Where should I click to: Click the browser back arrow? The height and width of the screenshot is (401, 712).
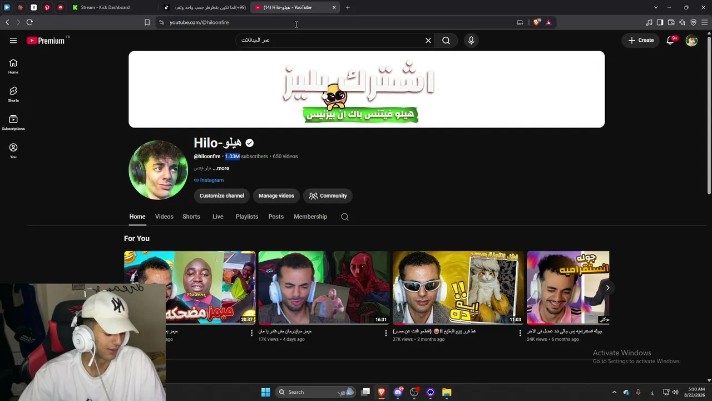click(x=7, y=22)
